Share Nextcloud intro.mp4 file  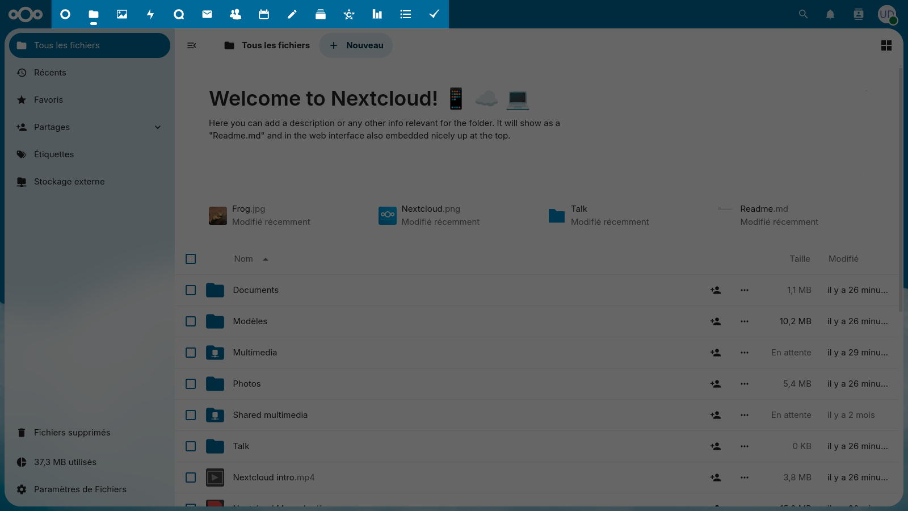(x=716, y=478)
